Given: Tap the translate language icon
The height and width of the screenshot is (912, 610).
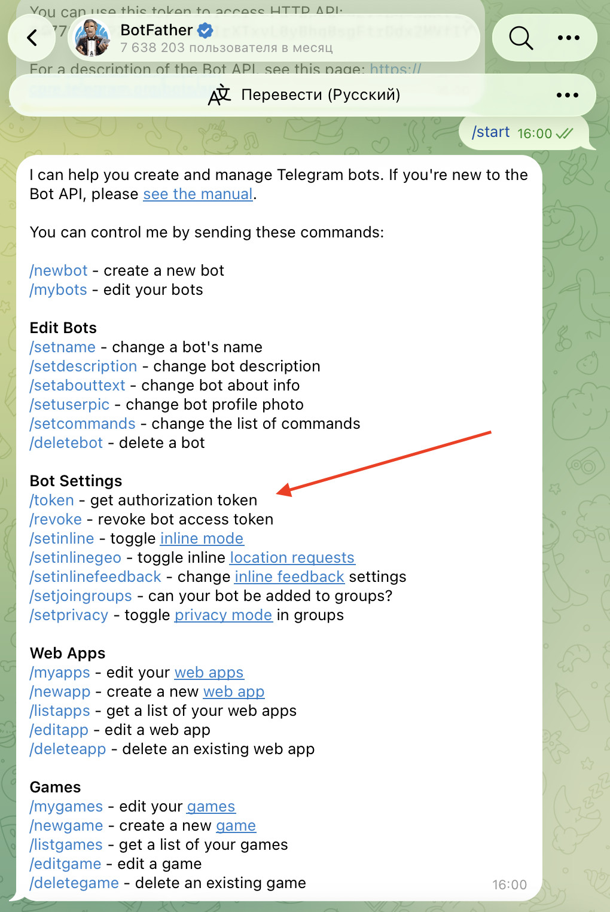Looking at the screenshot, I should 219,94.
